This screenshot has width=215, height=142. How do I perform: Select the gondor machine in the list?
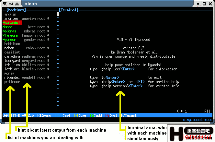click(10, 40)
